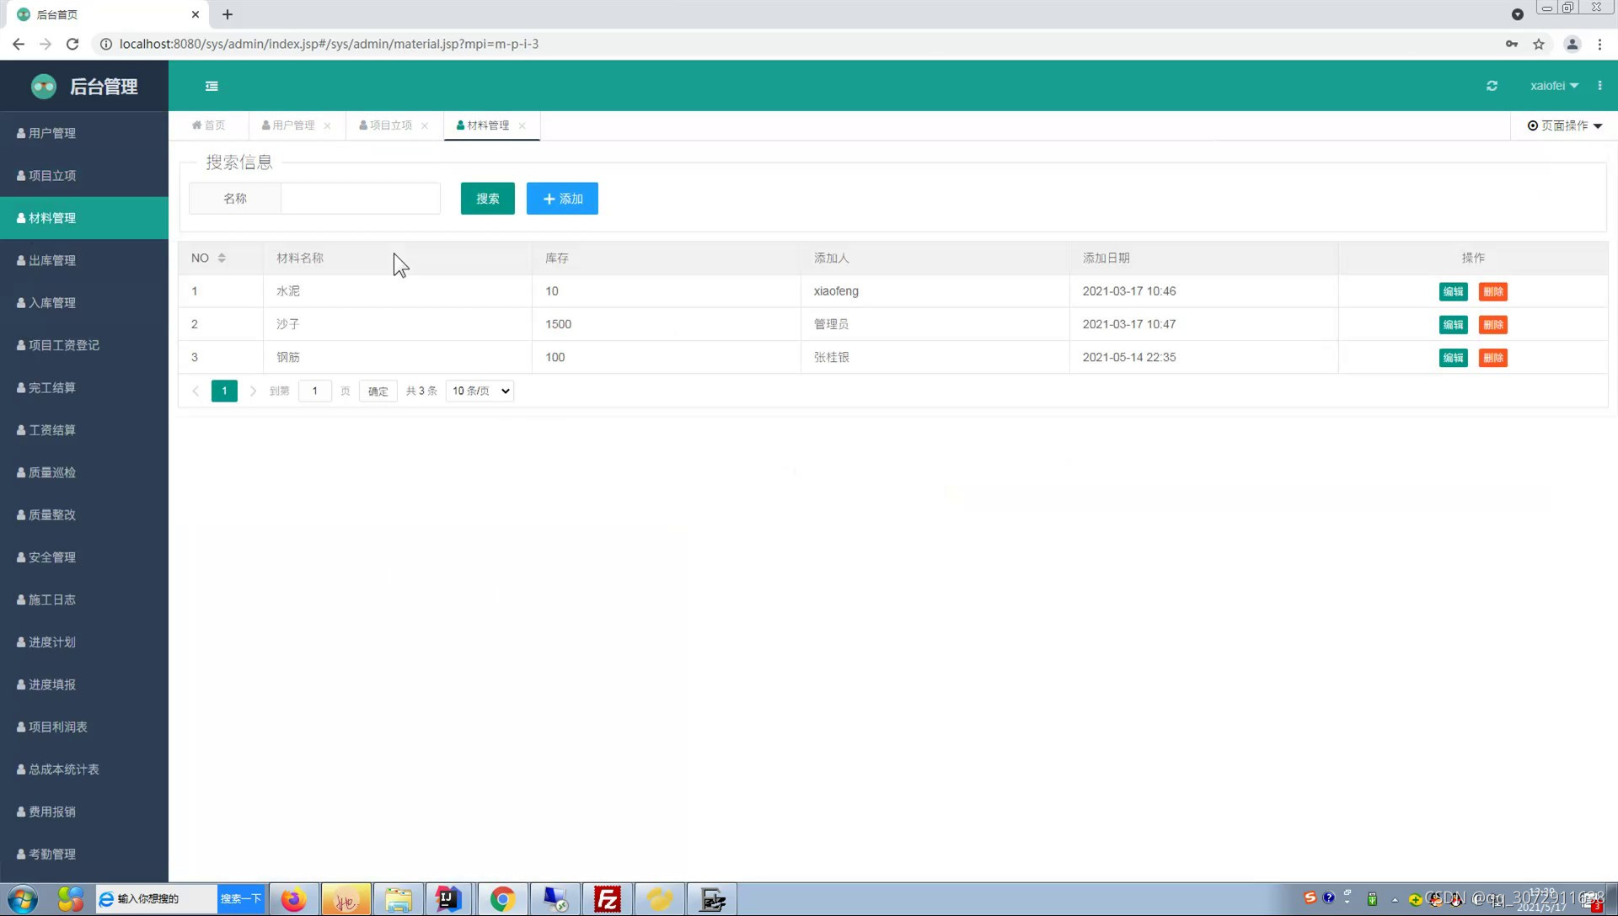Viewport: 1618px width, 916px height.
Task: Open 质量巡检 in the sidebar
Action: (84, 472)
